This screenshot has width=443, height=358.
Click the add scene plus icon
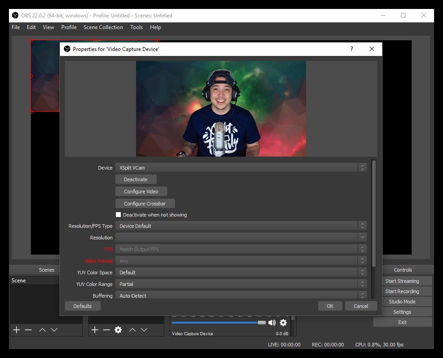click(17, 330)
